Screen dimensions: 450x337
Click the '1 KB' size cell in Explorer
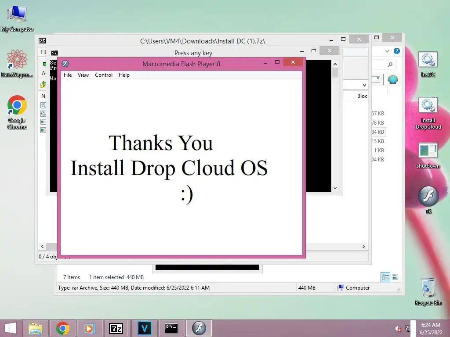tap(379, 150)
